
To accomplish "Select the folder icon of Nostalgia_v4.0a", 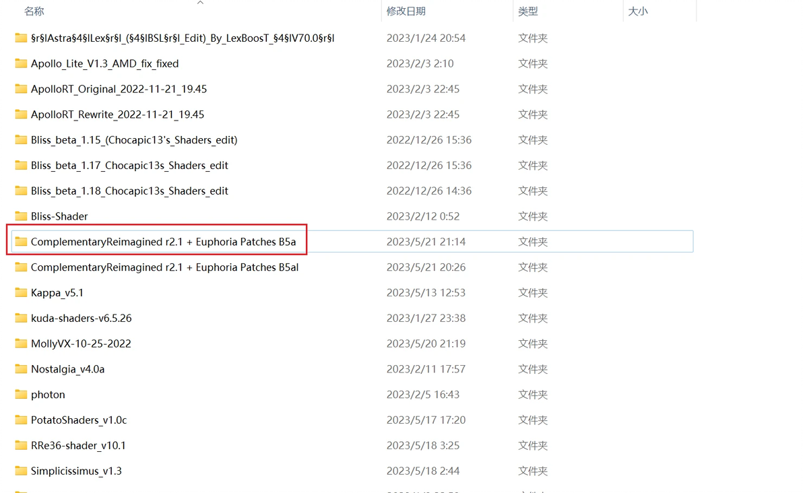I will (x=21, y=369).
